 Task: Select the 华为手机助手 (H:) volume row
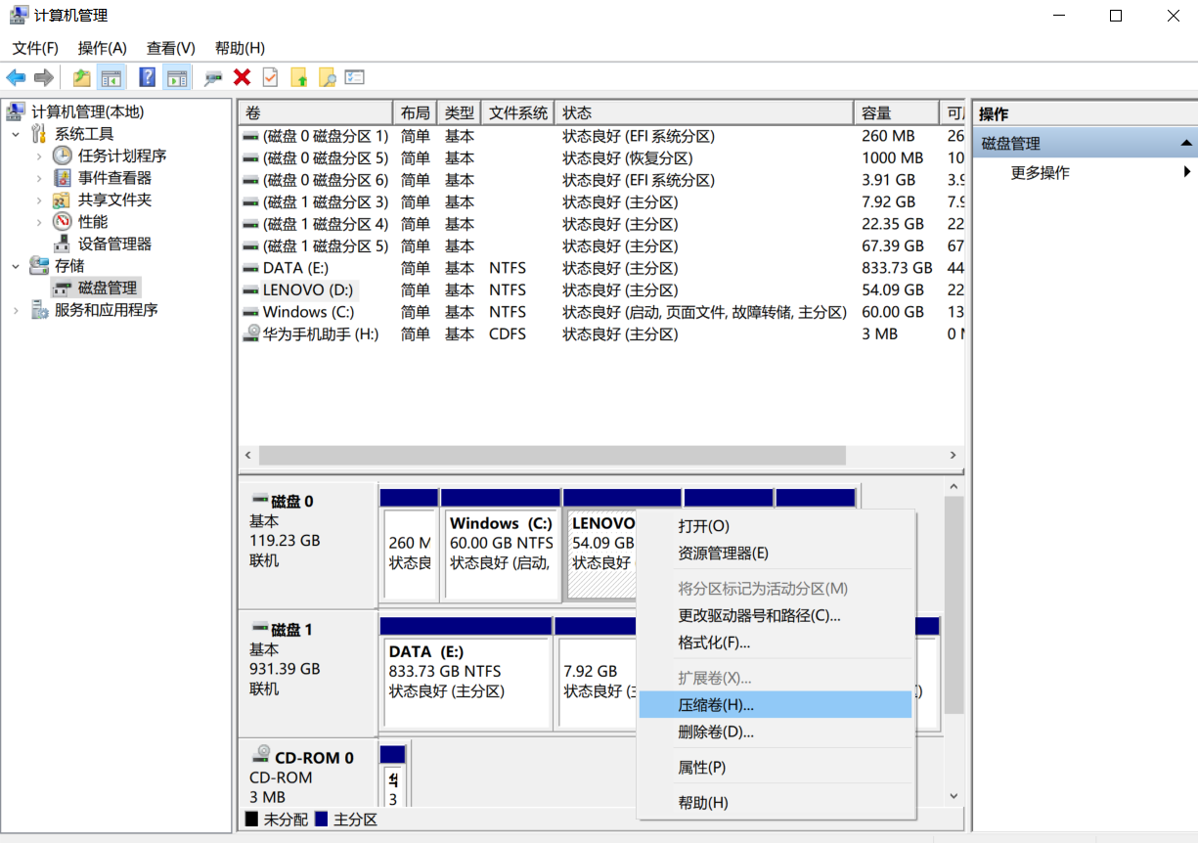pos(601,333)
